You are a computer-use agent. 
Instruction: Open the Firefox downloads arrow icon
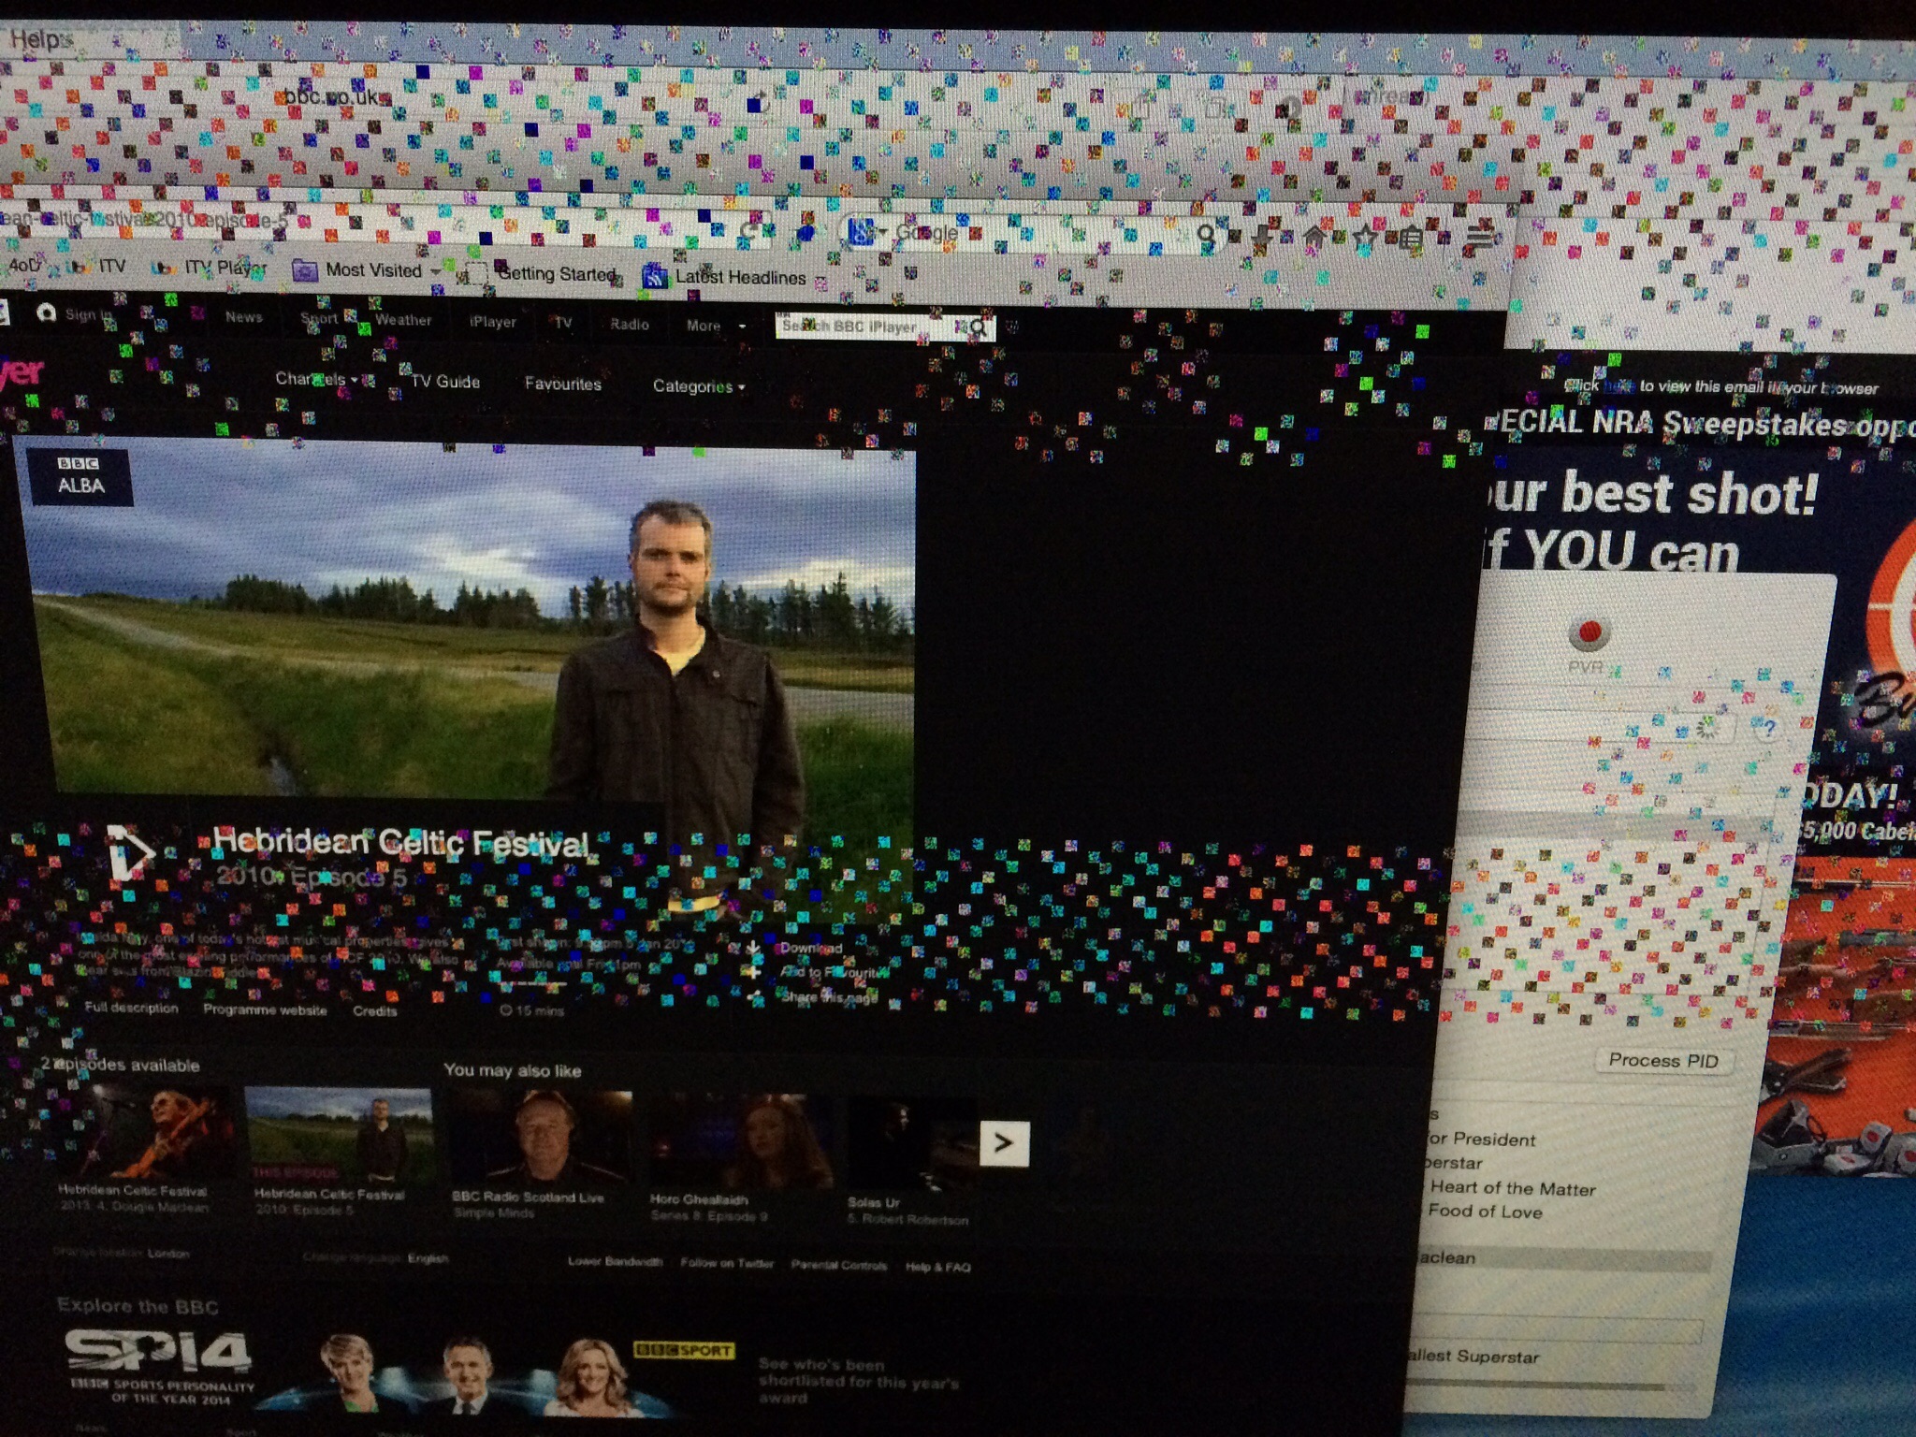(1262, 236)
